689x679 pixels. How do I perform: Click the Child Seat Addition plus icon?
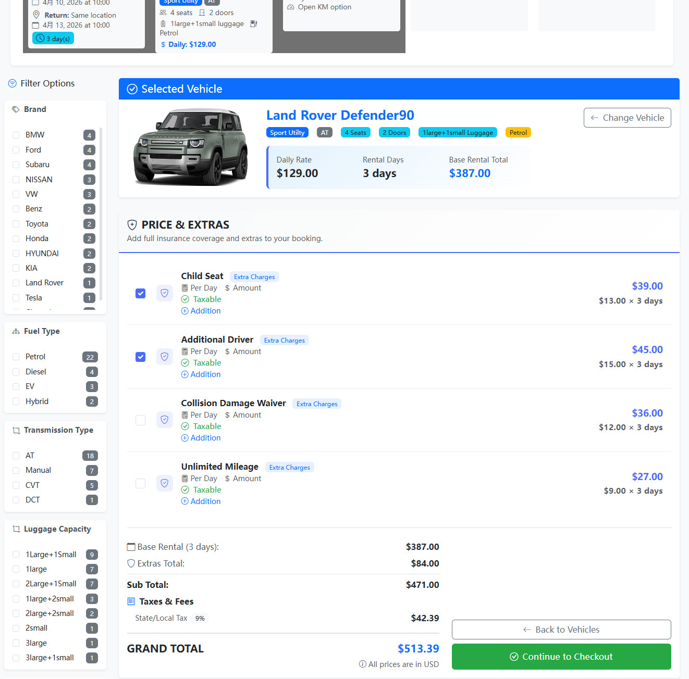coord(185,311)
